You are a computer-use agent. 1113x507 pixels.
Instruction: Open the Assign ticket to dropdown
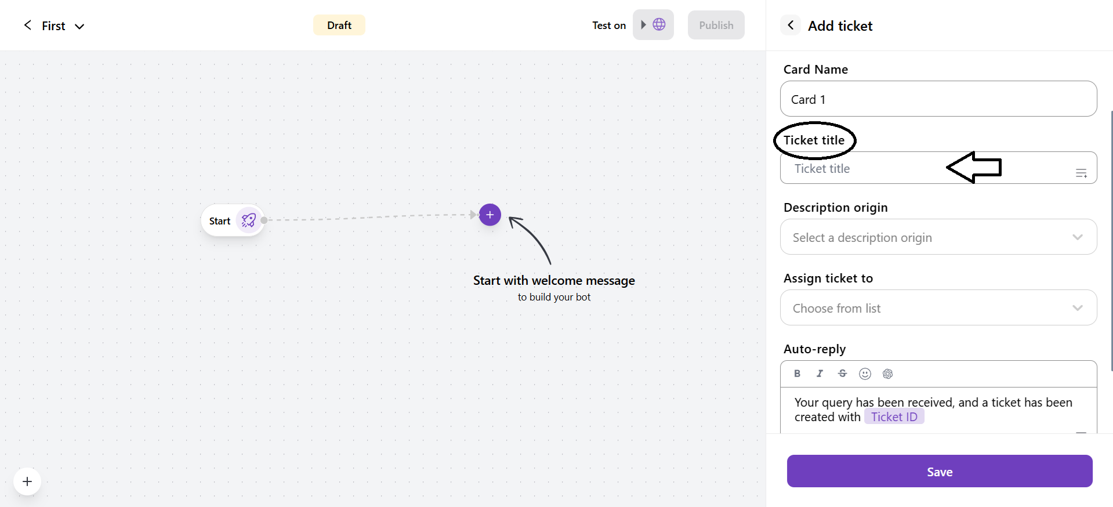pos(938,308)
